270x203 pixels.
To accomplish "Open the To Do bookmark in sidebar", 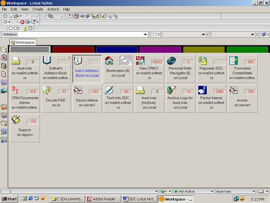I will coord(4,74).
